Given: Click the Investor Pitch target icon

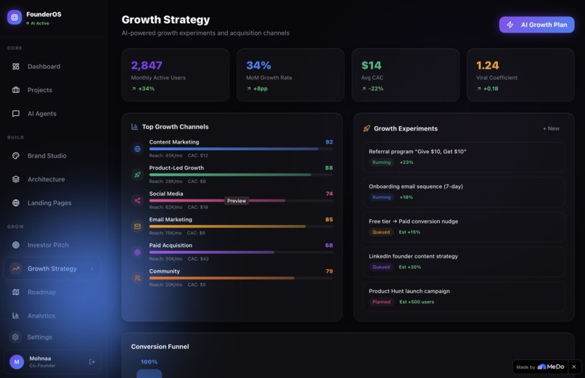Looking at the screenshot, I should point(16,245).
